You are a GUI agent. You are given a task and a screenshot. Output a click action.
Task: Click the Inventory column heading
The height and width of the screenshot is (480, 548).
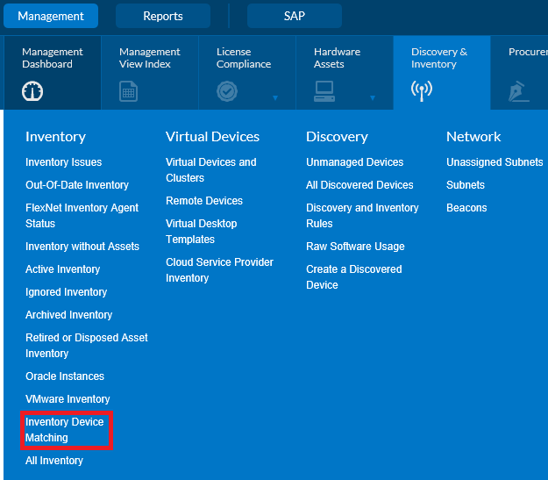tap(55, 136)
